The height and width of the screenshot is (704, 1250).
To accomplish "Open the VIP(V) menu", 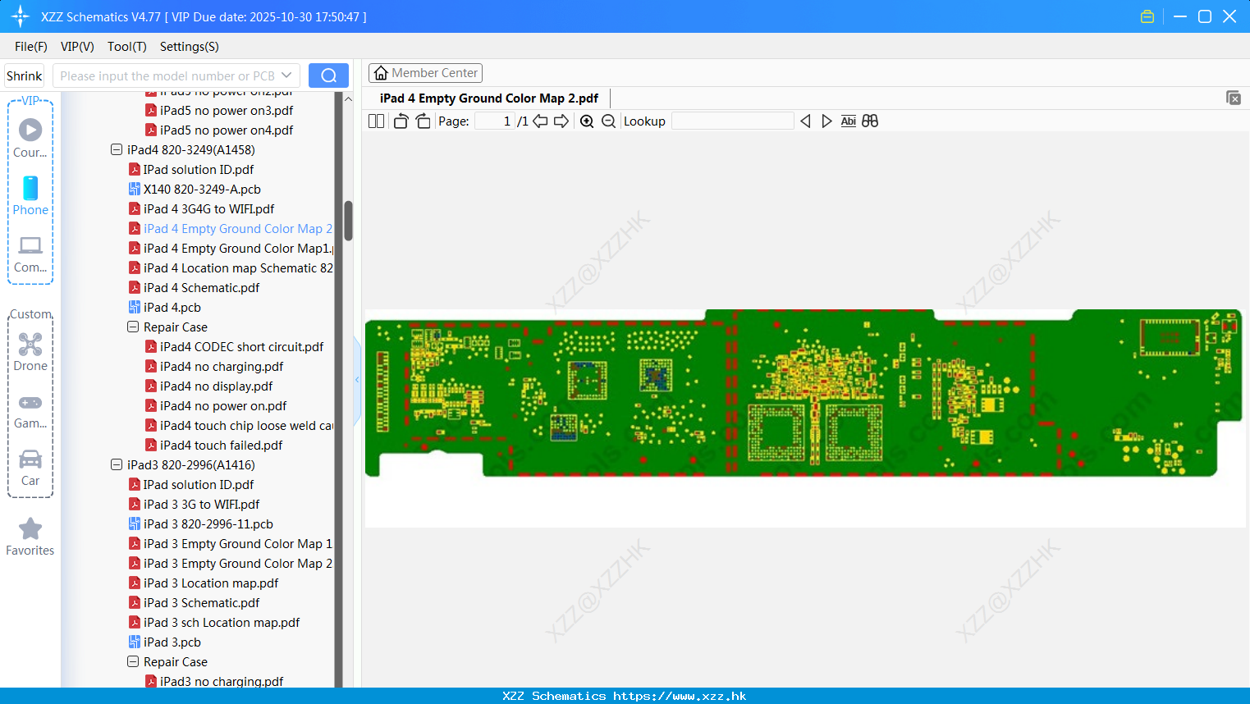I will (77, 47).
